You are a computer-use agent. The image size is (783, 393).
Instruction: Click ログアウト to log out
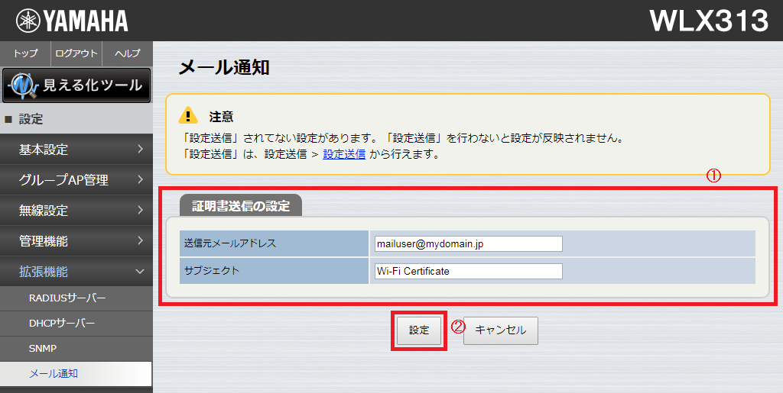[76, 53]
